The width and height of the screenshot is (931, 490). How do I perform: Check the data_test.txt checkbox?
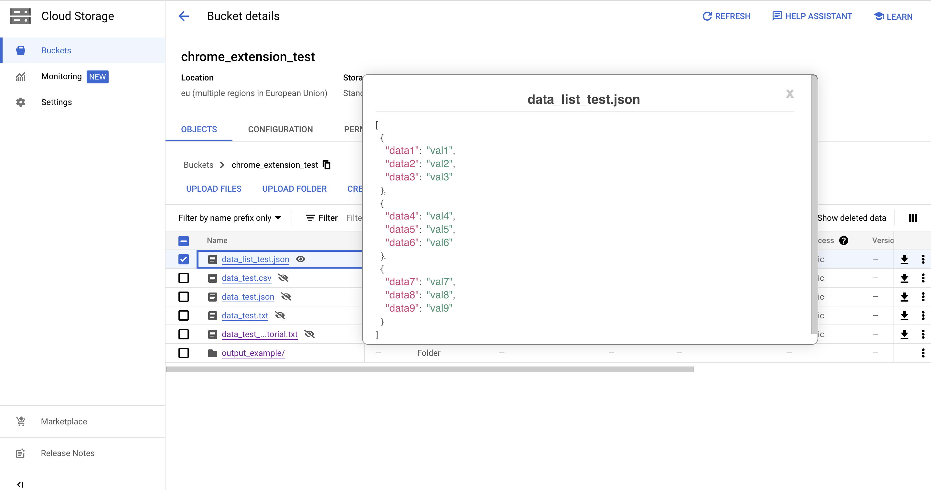point(184,316)
